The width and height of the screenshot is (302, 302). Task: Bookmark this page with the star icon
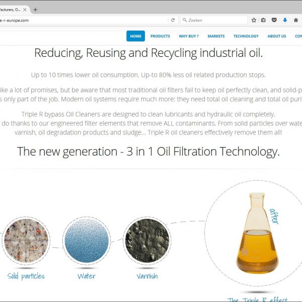pyautogui.click(x=254, y=20)
